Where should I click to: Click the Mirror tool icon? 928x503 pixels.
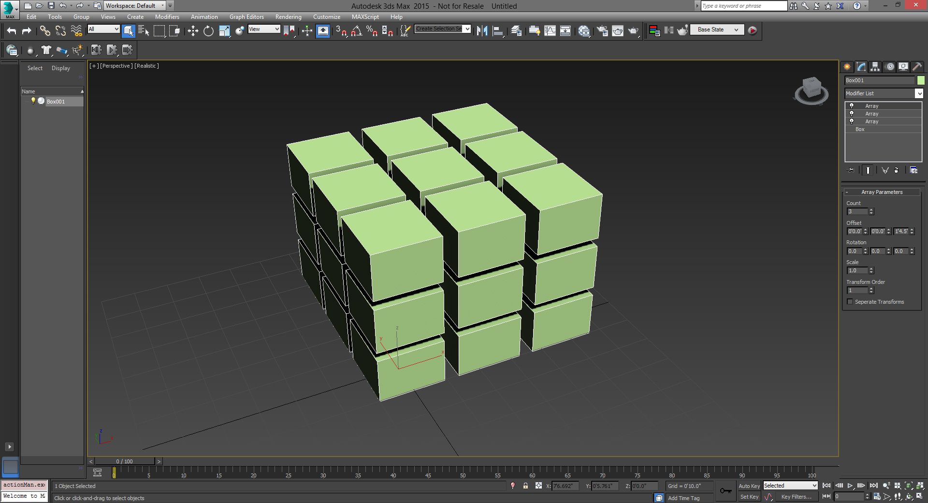482,31
